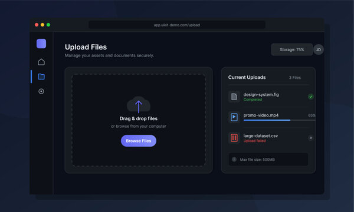Click 'Drag & drop files' text

(x=139, y=118)
